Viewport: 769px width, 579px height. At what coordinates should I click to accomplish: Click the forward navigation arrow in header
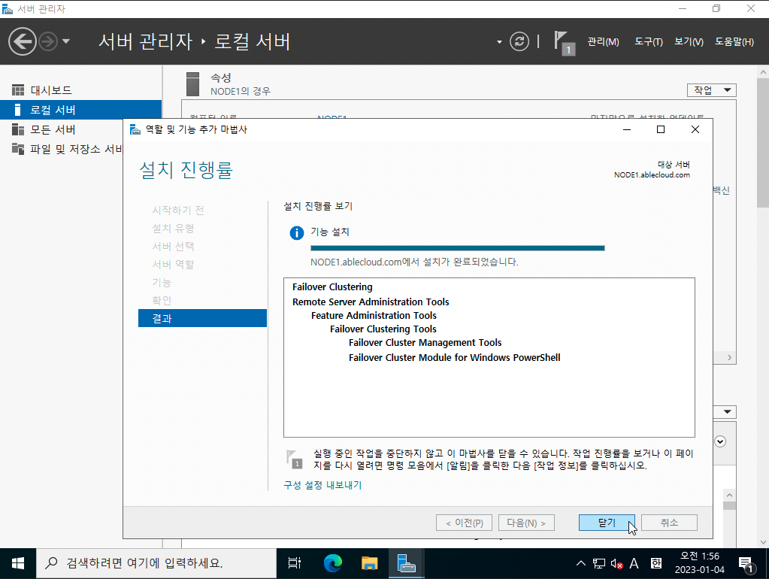pyautogui.click(x=48, y=41)
